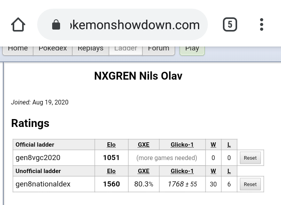Select the Ladder tab
This screenshot has height=205, width=281.
click(126, 49)
